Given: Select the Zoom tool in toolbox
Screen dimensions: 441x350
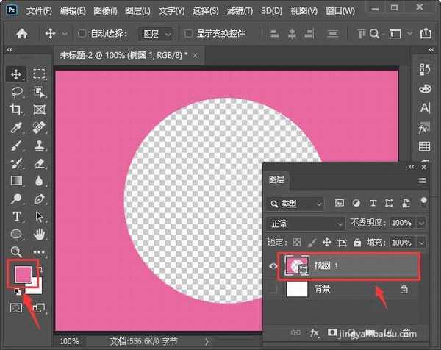Looking at the screenshot, I should tap(16, 251).
